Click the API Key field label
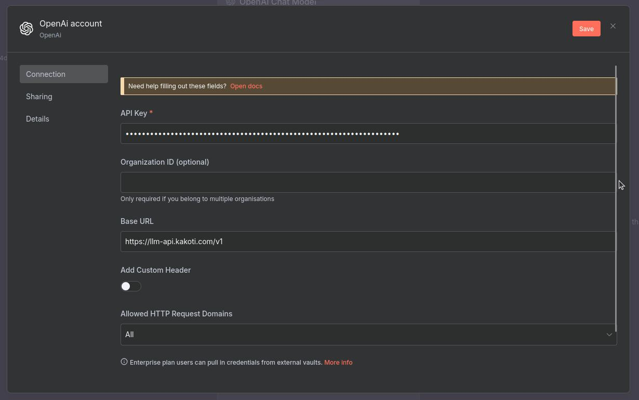The height and width of the screenshot is (400, 639). pos(134,113)
